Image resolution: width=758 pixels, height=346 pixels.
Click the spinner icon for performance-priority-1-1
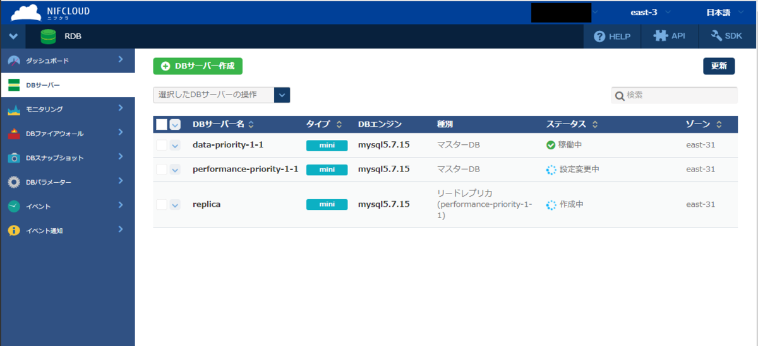pos(551,170)
